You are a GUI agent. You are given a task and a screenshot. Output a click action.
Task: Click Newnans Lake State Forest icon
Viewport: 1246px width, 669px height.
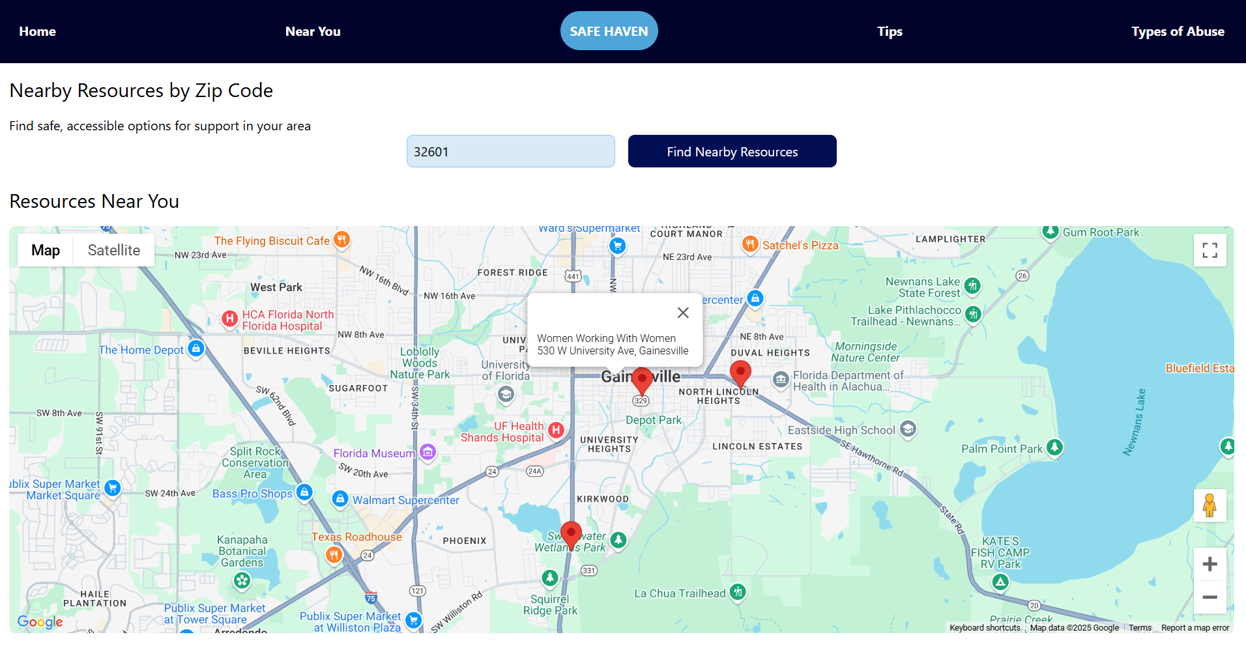[x=972, y=285]
